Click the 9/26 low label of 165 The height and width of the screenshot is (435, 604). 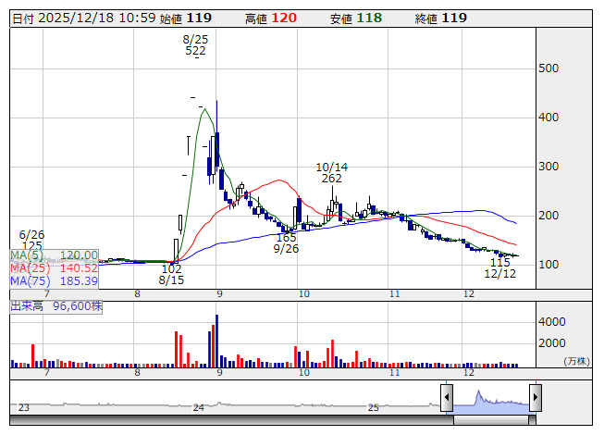tap(287, 243)
